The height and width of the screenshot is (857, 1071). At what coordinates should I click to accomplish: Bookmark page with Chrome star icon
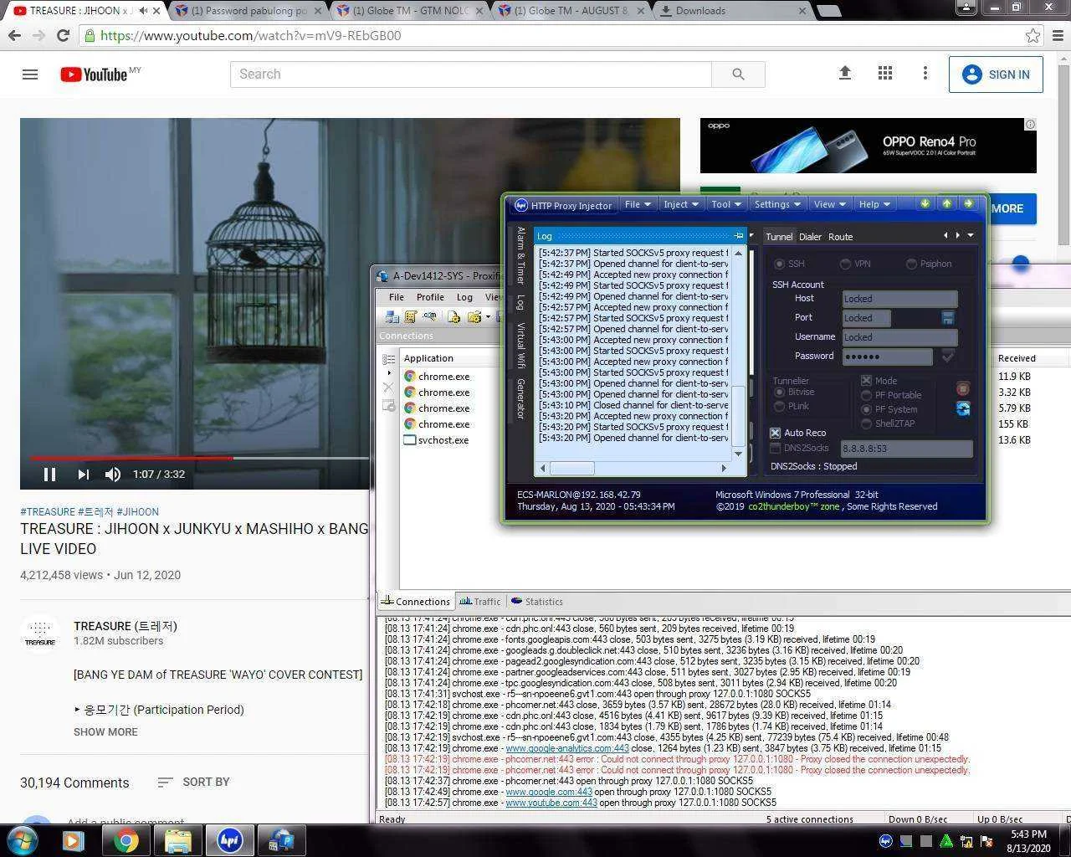1033,36
